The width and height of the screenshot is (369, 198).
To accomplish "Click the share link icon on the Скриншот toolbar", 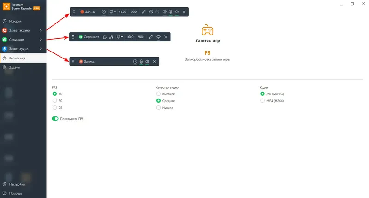I will (x=111, y=37).
